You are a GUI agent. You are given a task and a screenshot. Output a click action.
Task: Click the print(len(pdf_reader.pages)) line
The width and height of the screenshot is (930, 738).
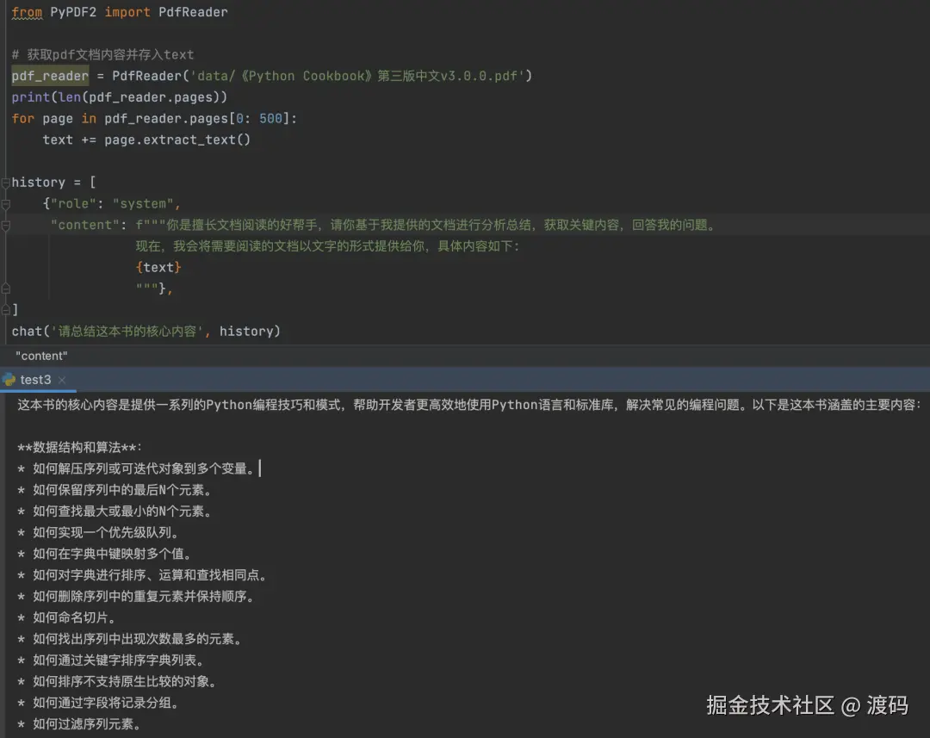[x=119, y=97]
